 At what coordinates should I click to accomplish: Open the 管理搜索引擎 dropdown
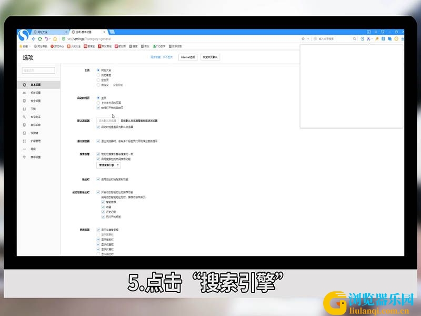pyautogui.click(x=108, y=165)
